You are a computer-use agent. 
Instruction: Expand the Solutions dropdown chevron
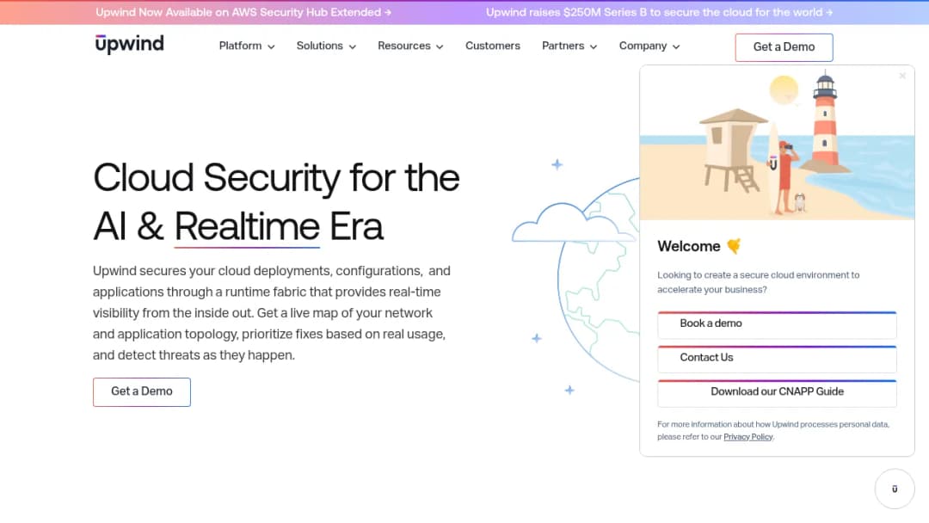[x=353, y=46]
